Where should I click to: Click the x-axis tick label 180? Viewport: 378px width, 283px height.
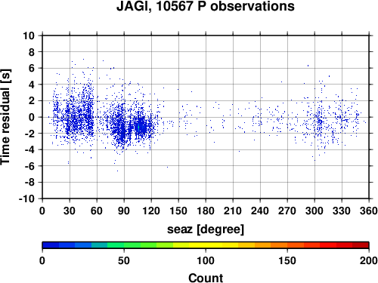click(x=206, y=211)
